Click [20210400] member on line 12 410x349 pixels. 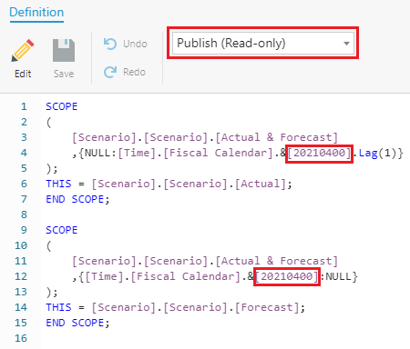point(287,276)
